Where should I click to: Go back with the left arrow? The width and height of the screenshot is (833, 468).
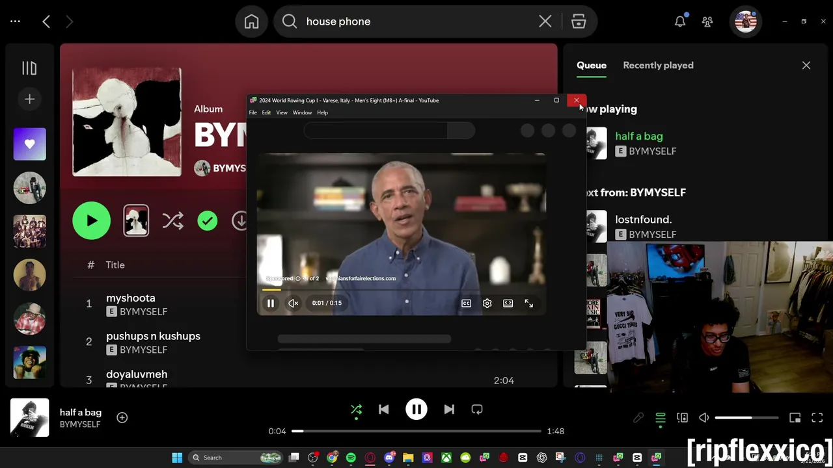click(46, 21)
